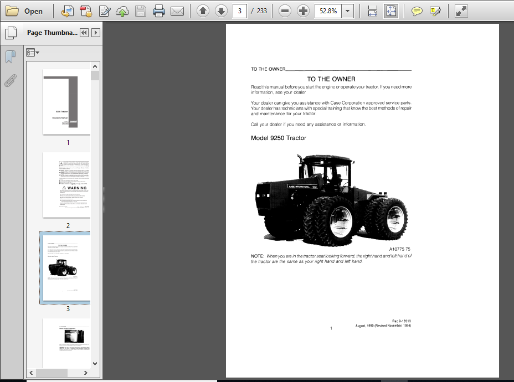Click the centered 'TO THE OWNER' title
Screen dimensions: 514x382
coord(331,79)
